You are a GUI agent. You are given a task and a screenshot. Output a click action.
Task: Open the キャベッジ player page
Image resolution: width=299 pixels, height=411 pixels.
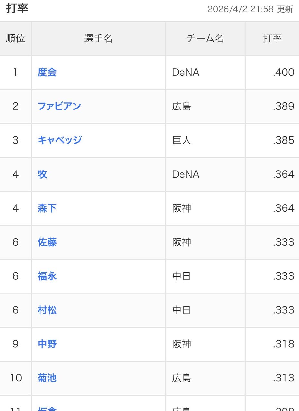point(59,140)
